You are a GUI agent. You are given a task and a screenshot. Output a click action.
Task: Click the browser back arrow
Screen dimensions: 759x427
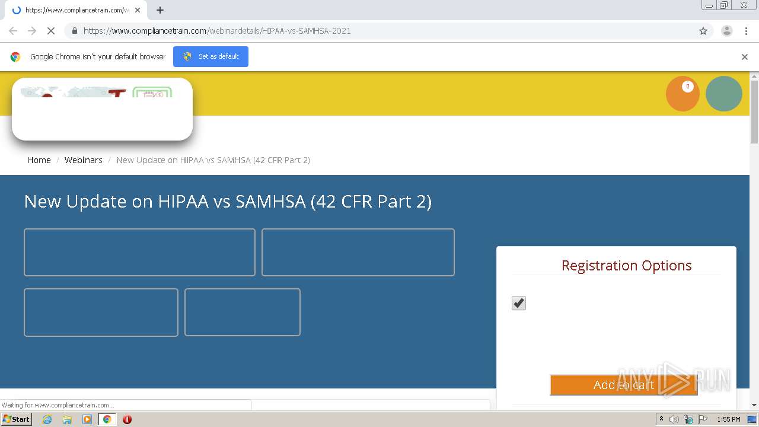[x=13, y=31]
